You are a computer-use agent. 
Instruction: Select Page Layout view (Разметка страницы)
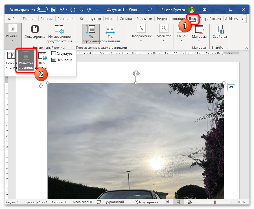coord(26,60)
